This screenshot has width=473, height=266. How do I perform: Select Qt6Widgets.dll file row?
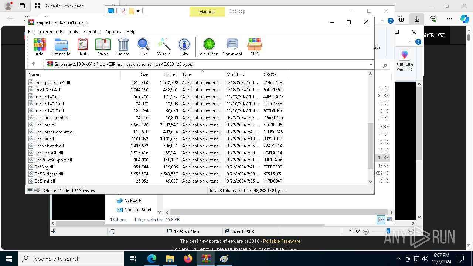(197, 174)
